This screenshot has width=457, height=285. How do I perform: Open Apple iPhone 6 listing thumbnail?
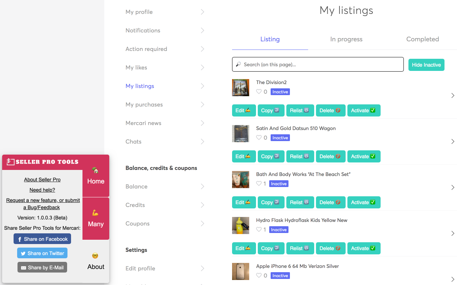pos(241,271)
